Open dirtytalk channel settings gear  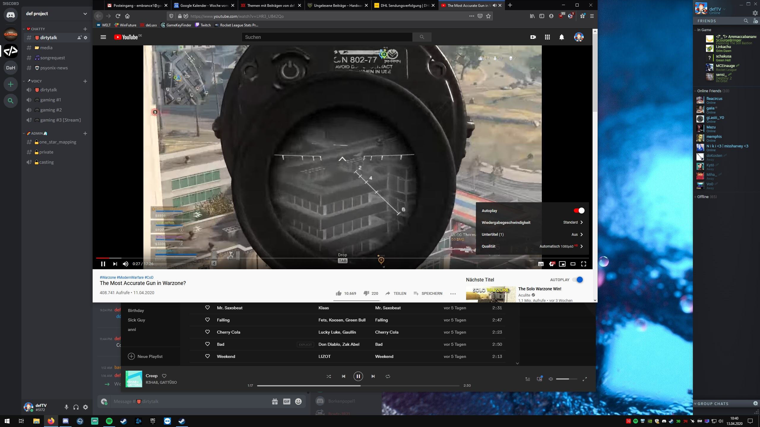pyautogui.click(x=85, y=38)
